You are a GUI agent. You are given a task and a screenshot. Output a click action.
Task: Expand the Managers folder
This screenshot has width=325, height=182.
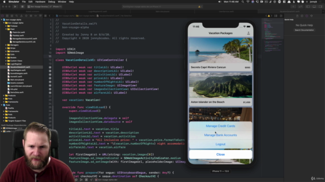click(x=6, y=45)
